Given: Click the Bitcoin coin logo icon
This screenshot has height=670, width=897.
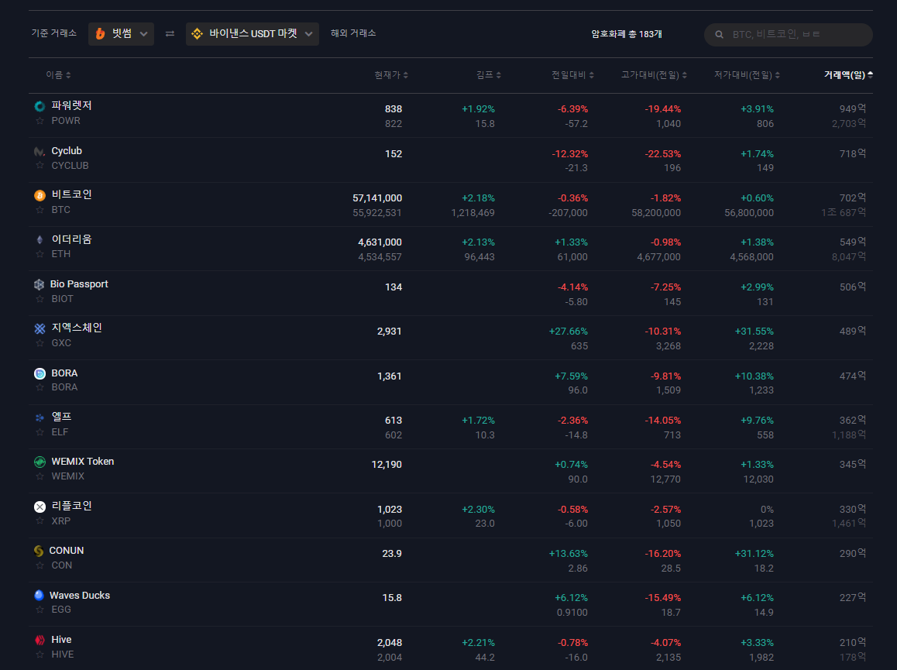Looking at the screenshot, I should 40,195.
